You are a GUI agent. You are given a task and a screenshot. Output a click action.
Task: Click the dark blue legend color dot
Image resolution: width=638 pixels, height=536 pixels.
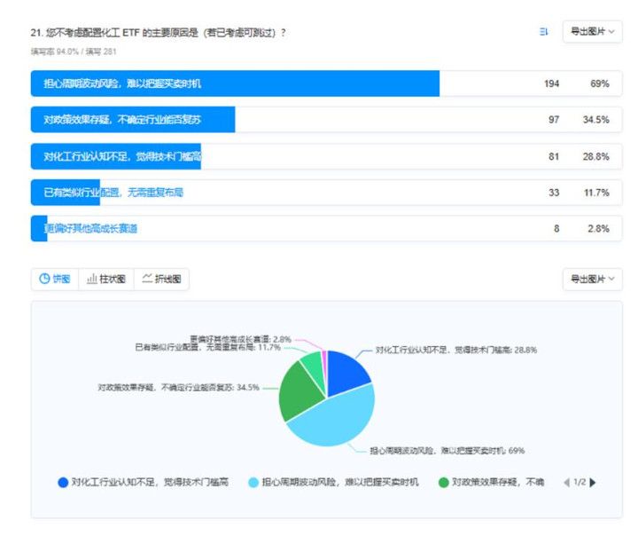[63, 483]
